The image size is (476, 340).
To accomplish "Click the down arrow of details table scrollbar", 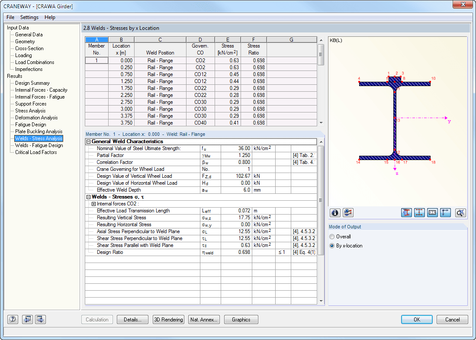I will 321,301.
